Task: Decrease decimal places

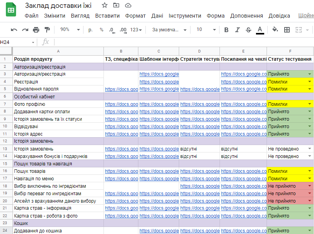Action: (112, 30)
